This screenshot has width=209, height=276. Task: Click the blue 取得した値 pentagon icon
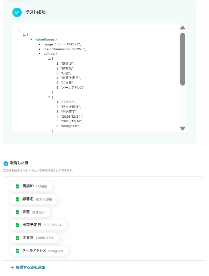pos(6,164)
